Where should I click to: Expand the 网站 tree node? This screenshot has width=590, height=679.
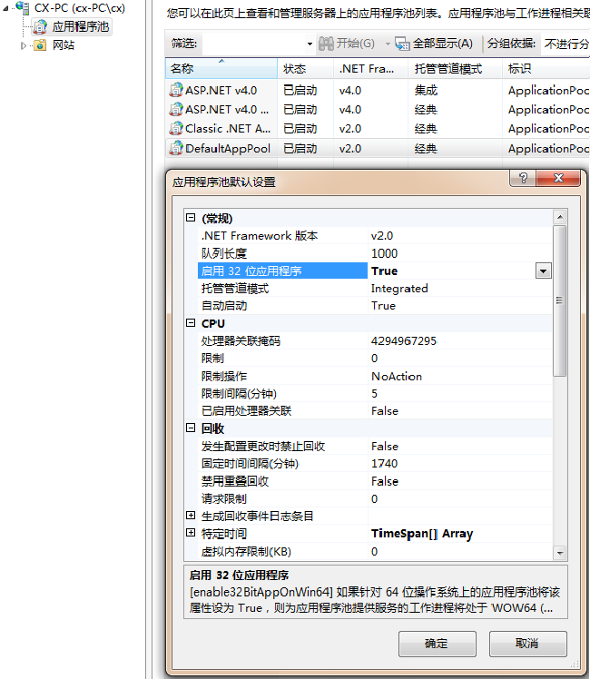click(x=24, y=45)
